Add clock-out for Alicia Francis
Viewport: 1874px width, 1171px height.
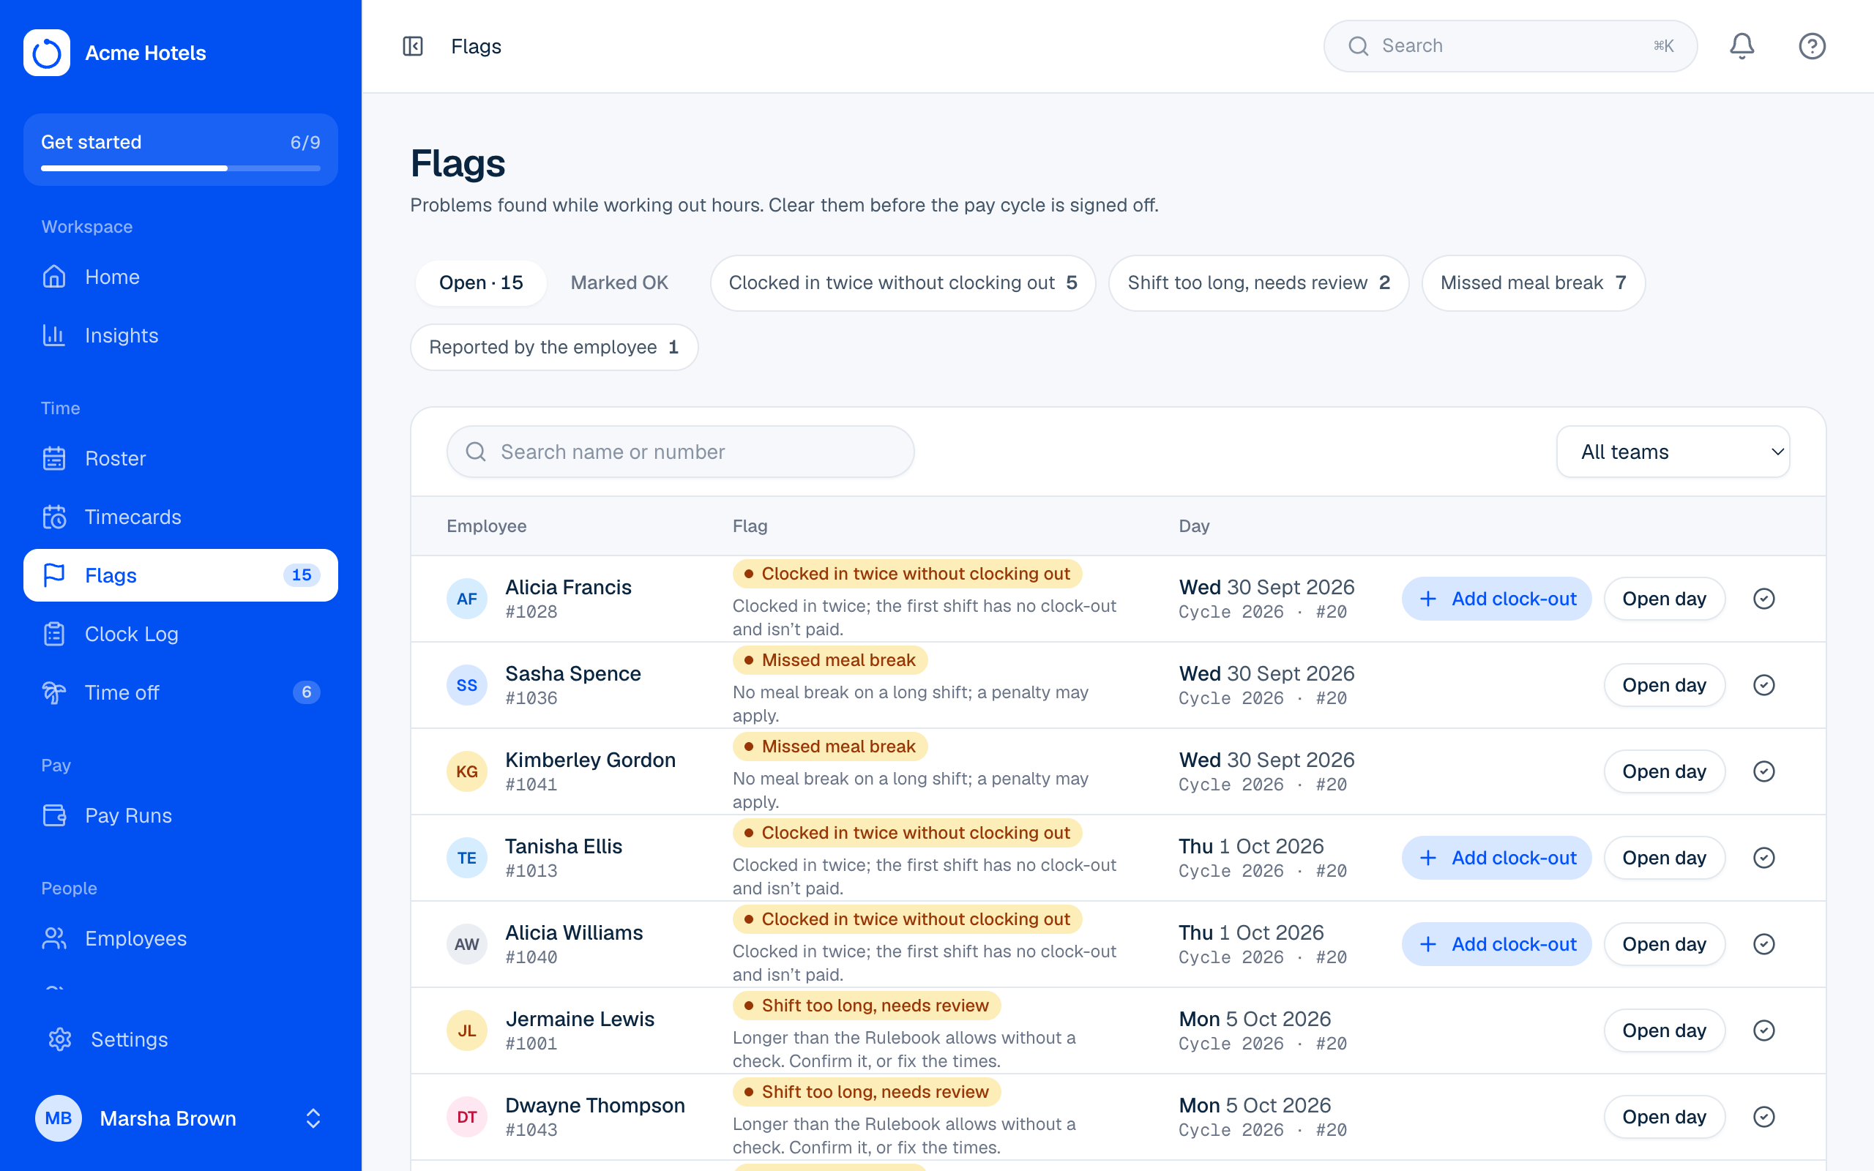pos(1496,599)
